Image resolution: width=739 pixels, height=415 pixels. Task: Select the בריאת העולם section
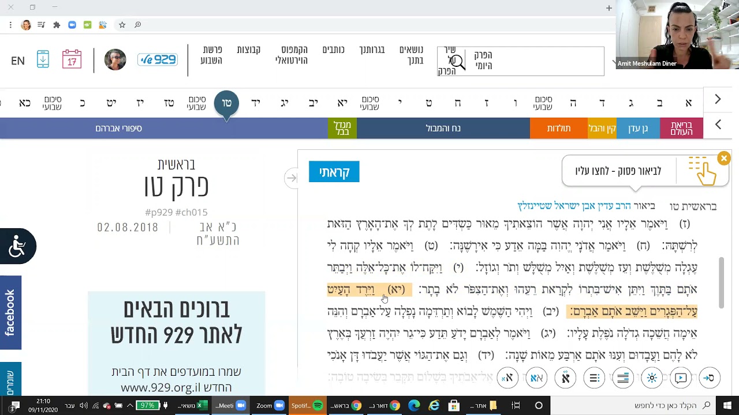tap(681, 128)
